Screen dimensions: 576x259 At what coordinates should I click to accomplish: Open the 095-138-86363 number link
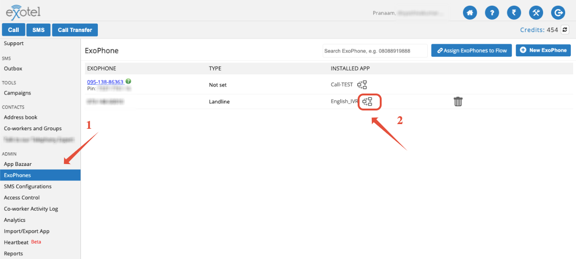105,82
